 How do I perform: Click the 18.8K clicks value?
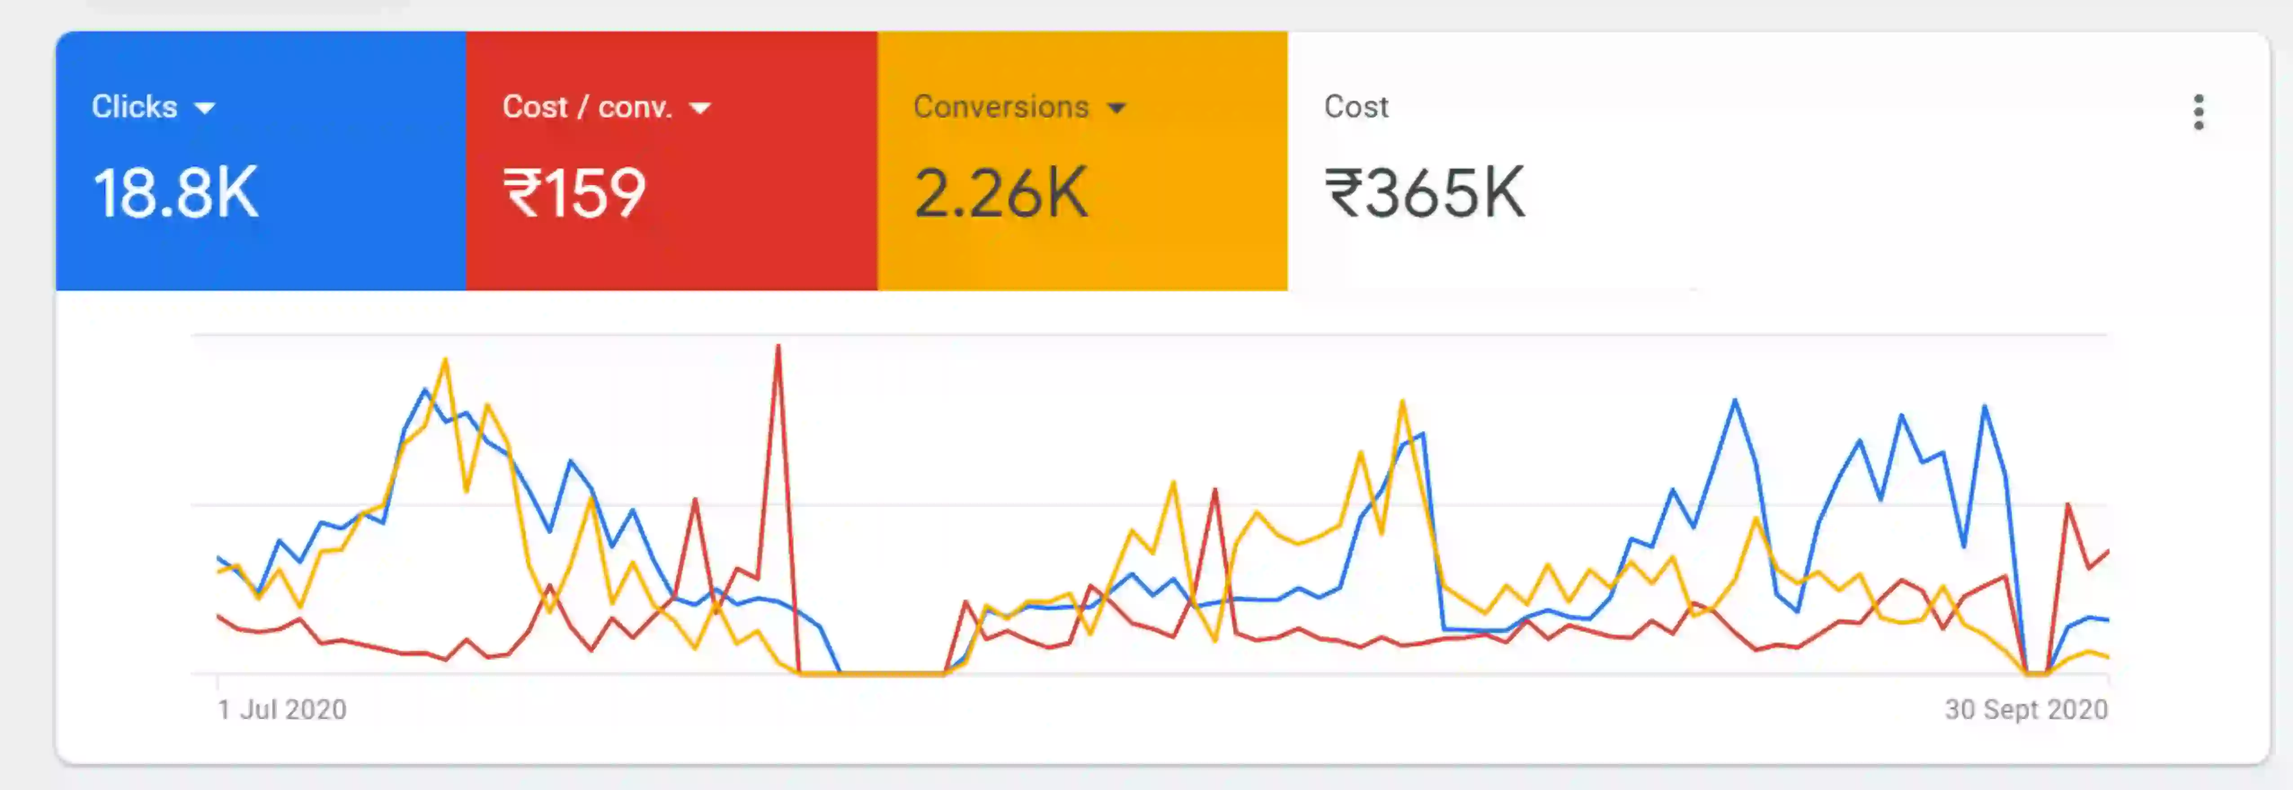[175, 193]
